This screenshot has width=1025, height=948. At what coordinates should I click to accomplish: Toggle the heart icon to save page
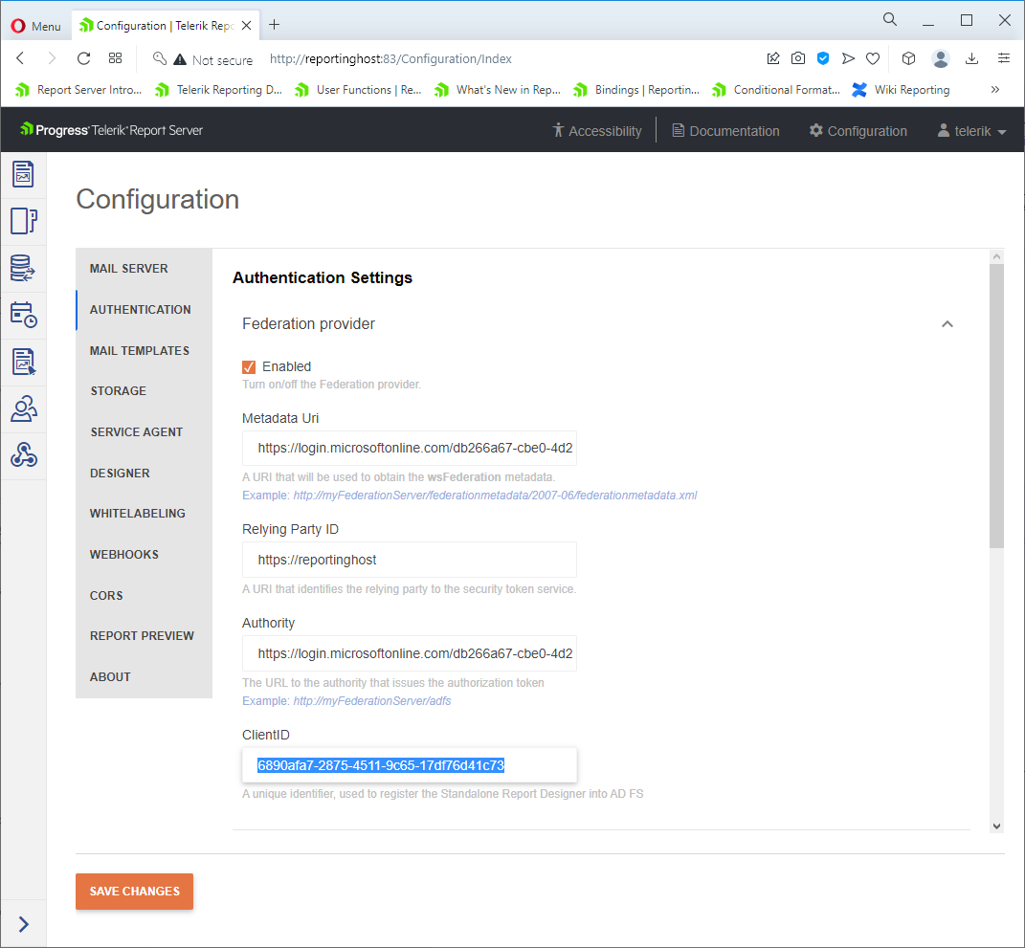pos(873,58)
